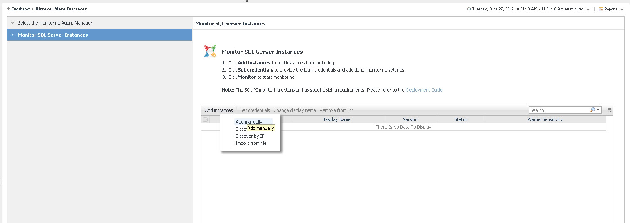Viewport: 630px width, 223px height.
Task: Open the Deployment Guide link
Action: coord(424,90)
